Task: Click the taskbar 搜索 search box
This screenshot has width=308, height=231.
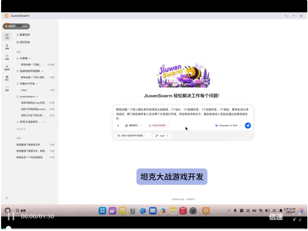Action: [21, 211]
